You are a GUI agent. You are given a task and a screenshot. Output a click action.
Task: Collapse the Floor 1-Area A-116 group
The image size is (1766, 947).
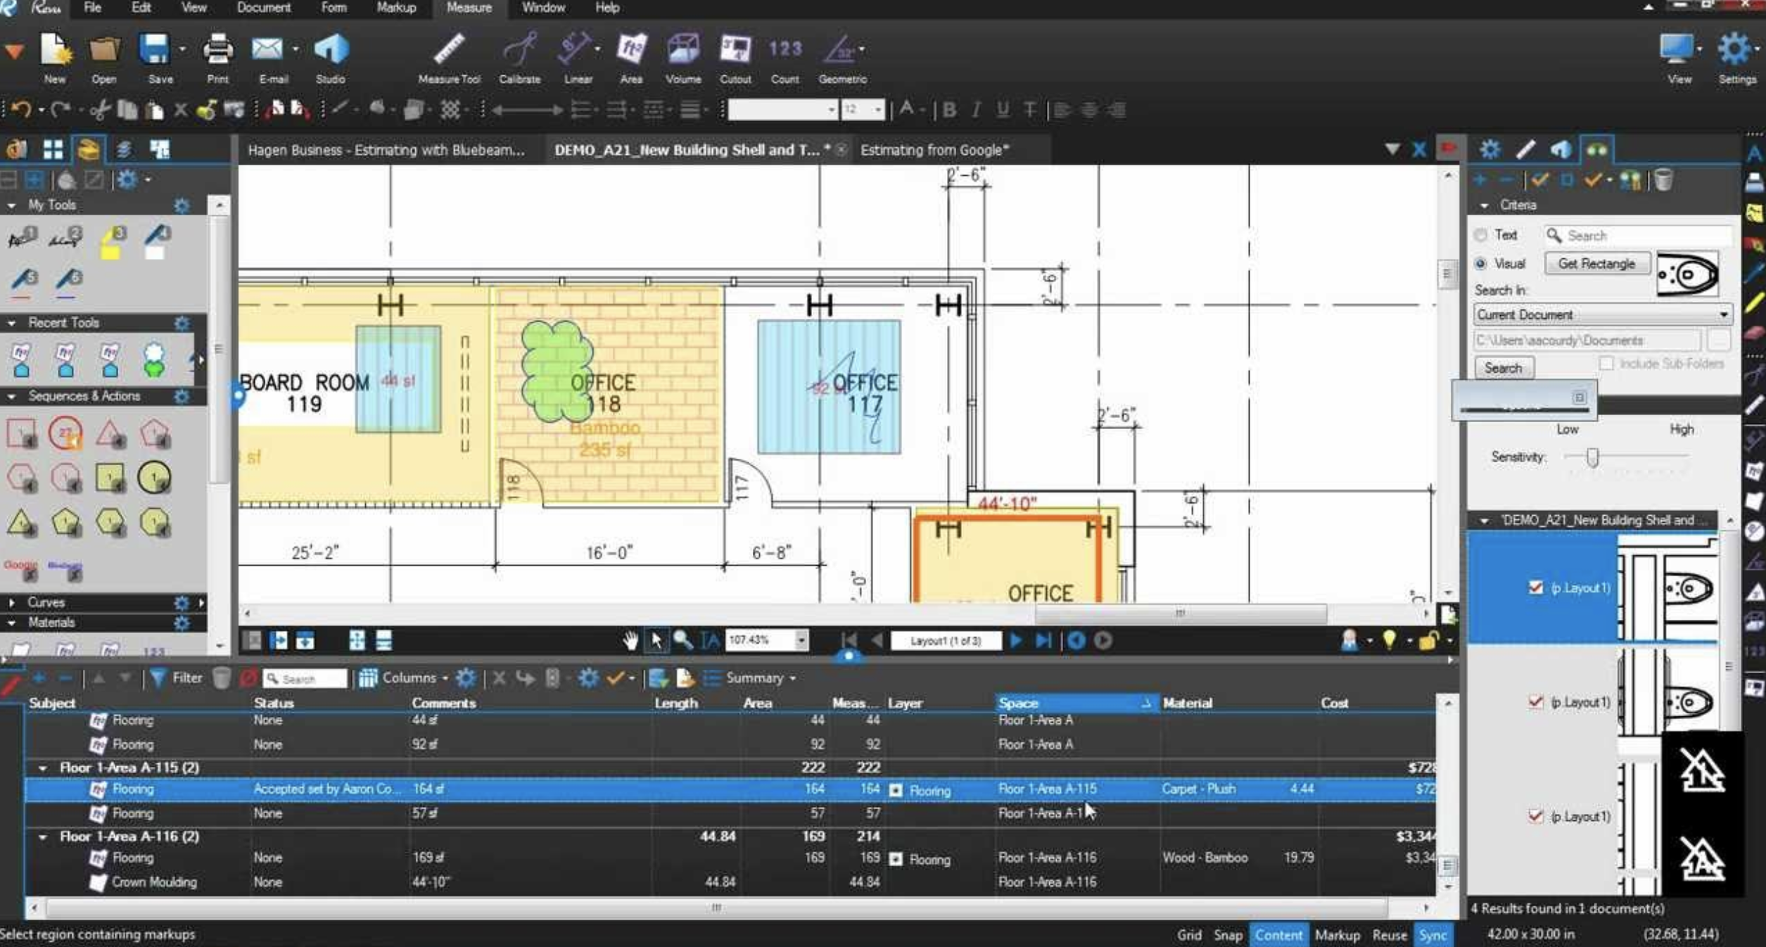tap(42, 837)
